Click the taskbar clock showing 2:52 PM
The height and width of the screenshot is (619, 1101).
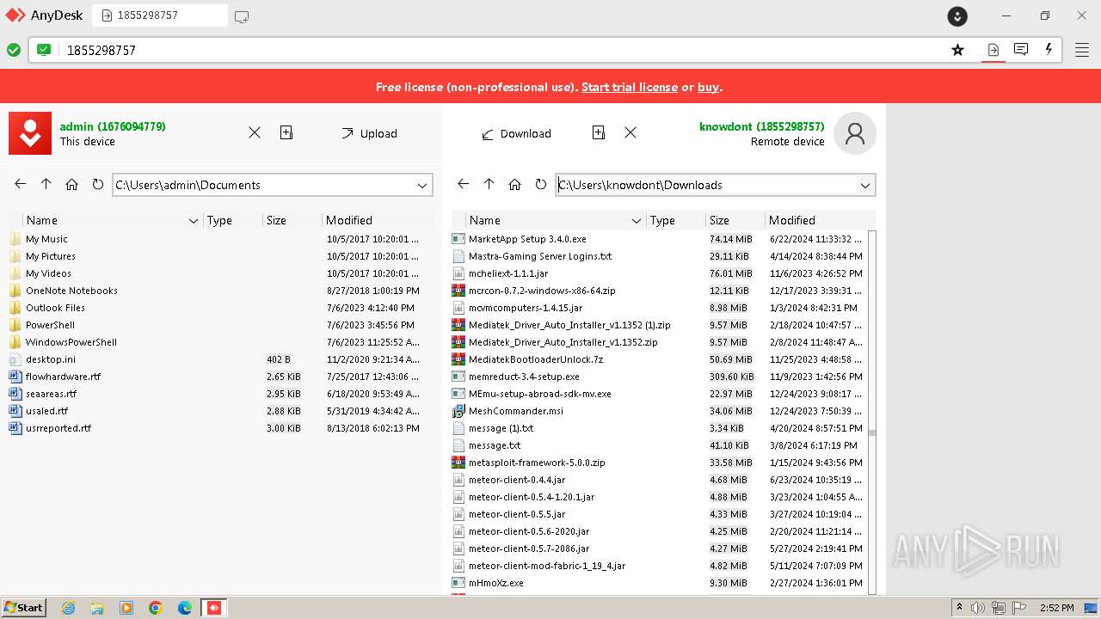(1056, 608)
